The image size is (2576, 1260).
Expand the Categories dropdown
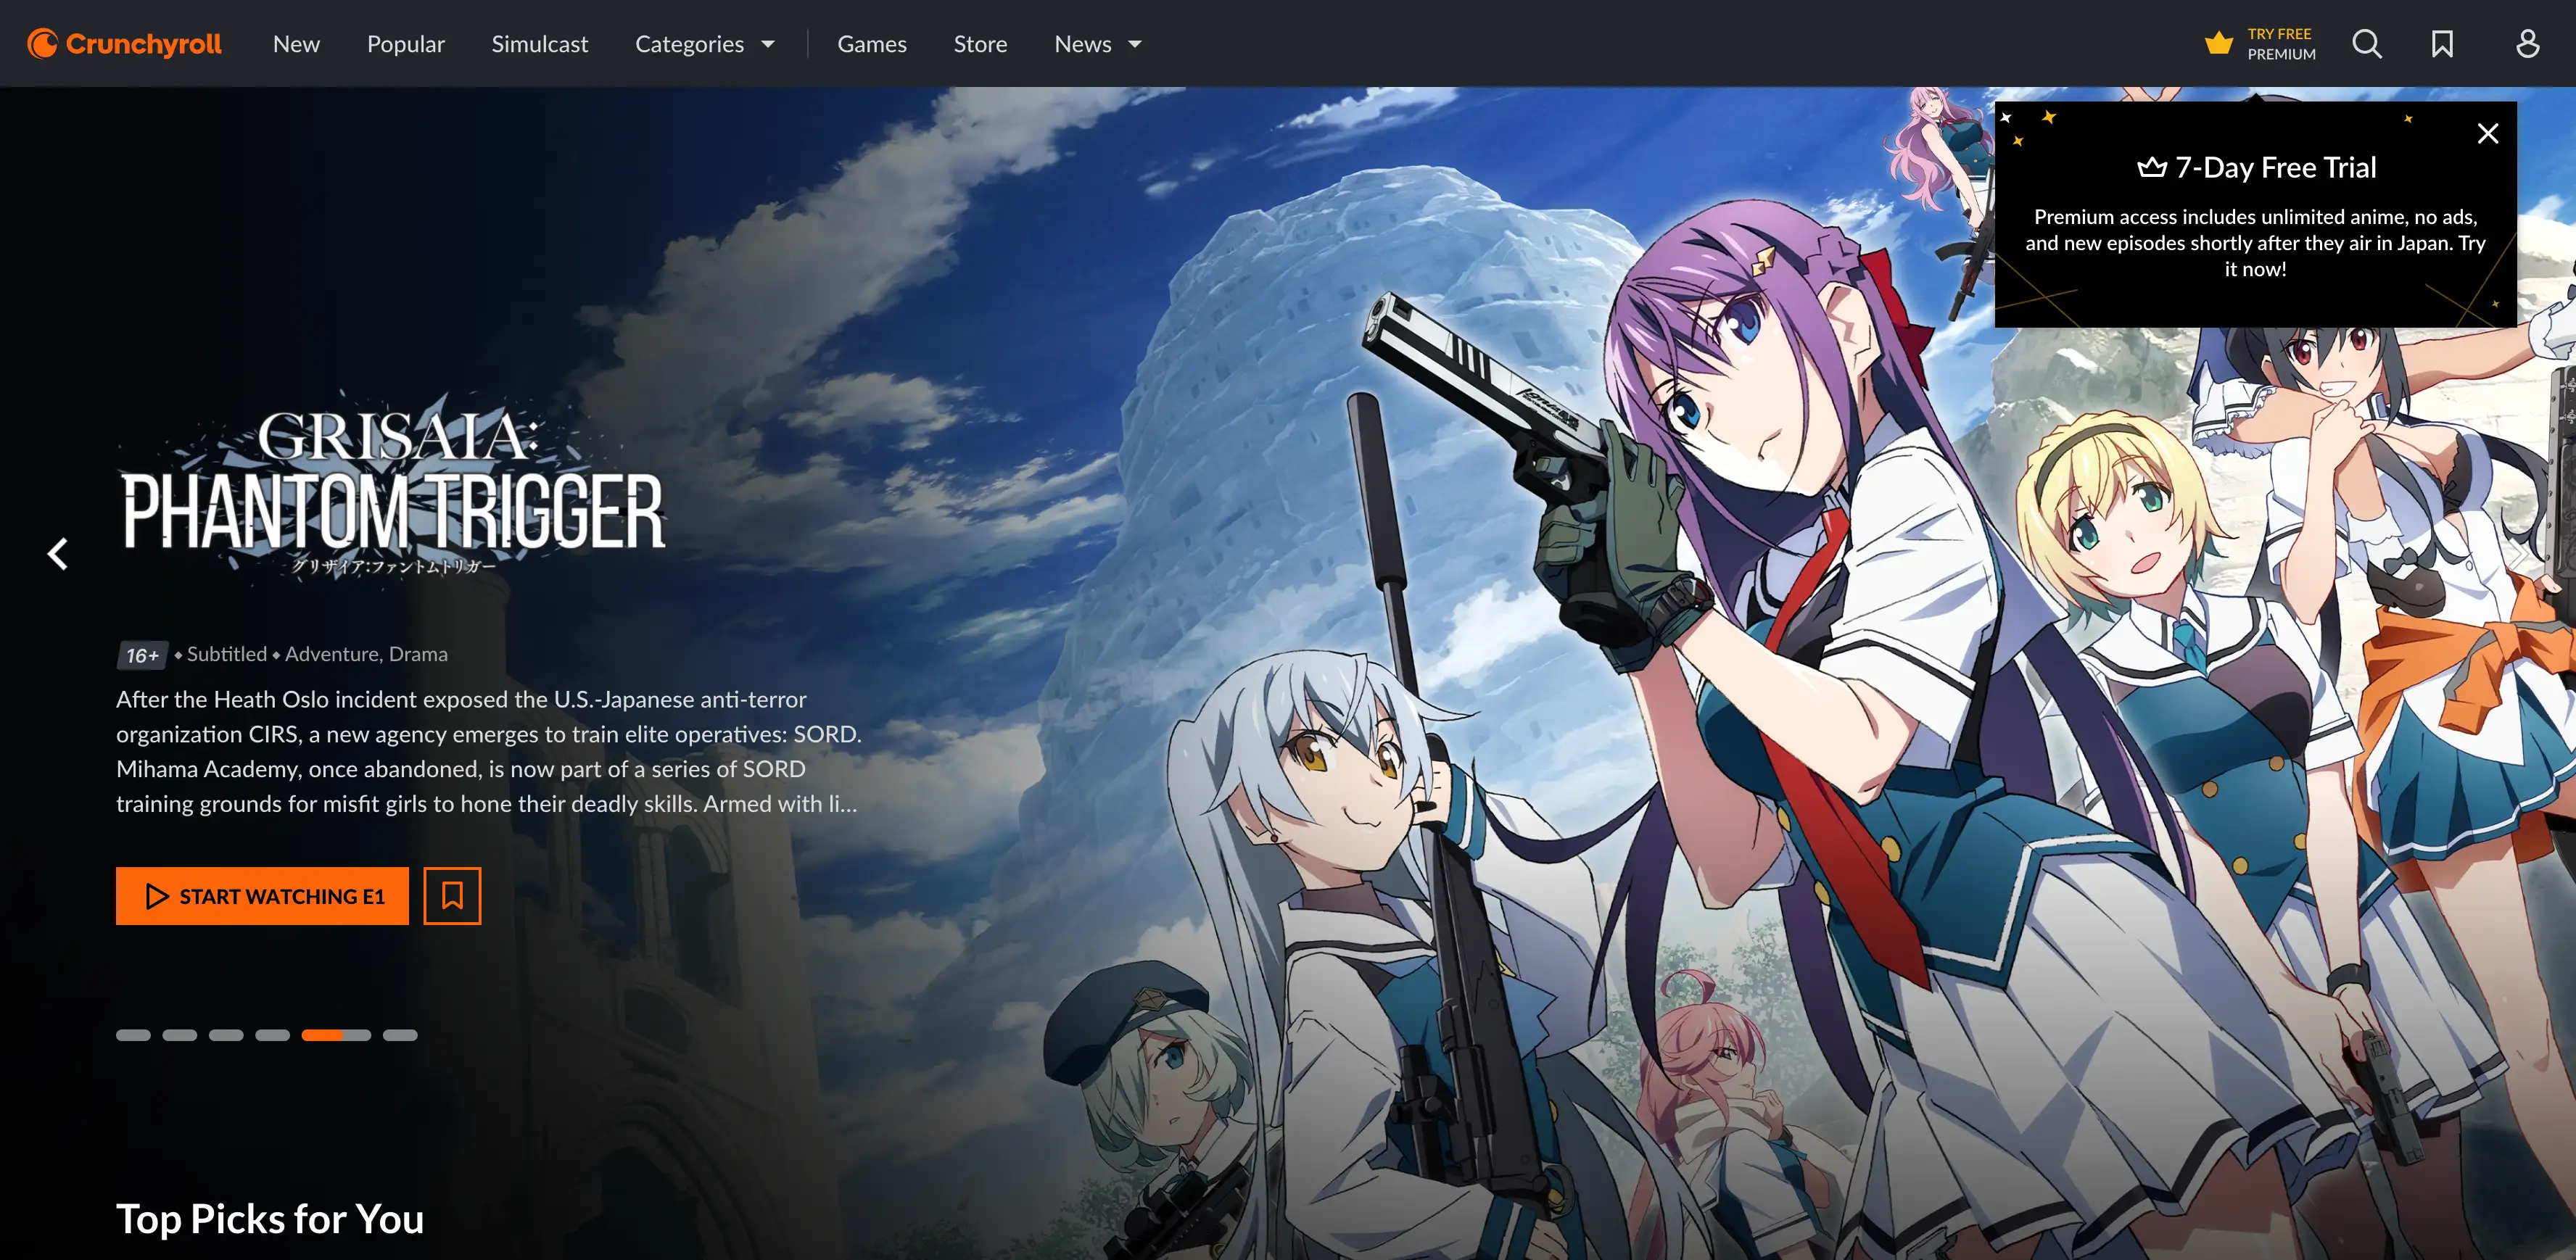705,44
